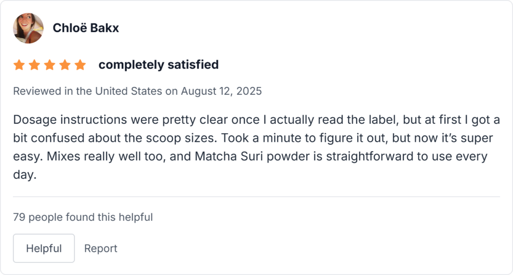Click the first rating star
The height and width of the screenshot is (275, 513).
19,65
